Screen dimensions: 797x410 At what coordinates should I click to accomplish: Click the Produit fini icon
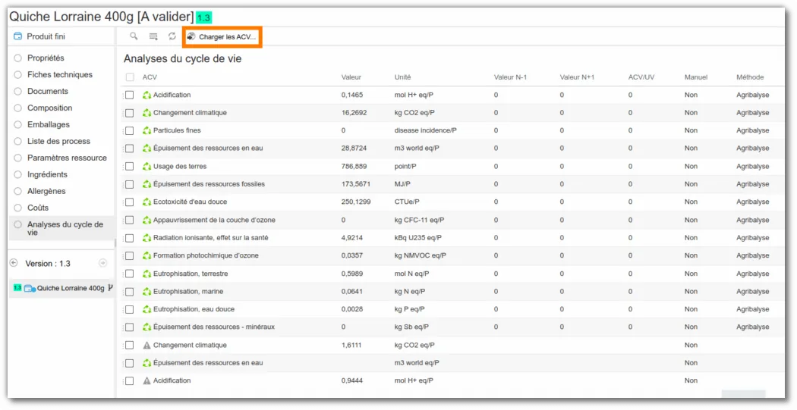(x=17, y=36)
